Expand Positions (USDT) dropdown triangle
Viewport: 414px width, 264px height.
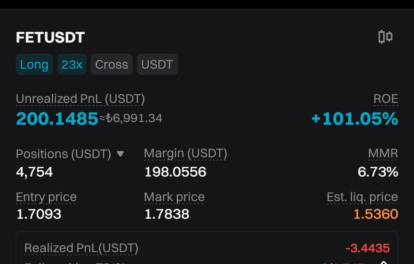click(120, 153)
